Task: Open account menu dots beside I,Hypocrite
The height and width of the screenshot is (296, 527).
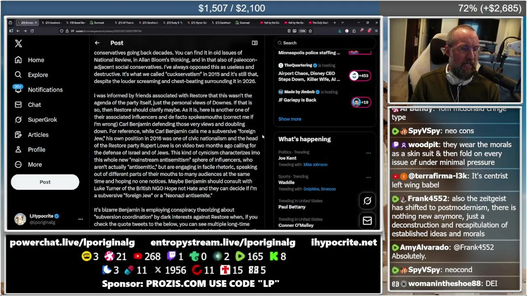Action: 81,219
